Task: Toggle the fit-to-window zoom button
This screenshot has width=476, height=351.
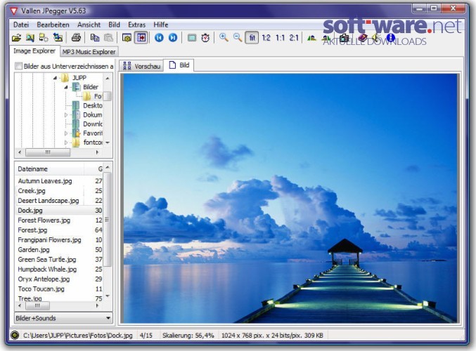Action: pyautogui.click(x=252, y=38)
